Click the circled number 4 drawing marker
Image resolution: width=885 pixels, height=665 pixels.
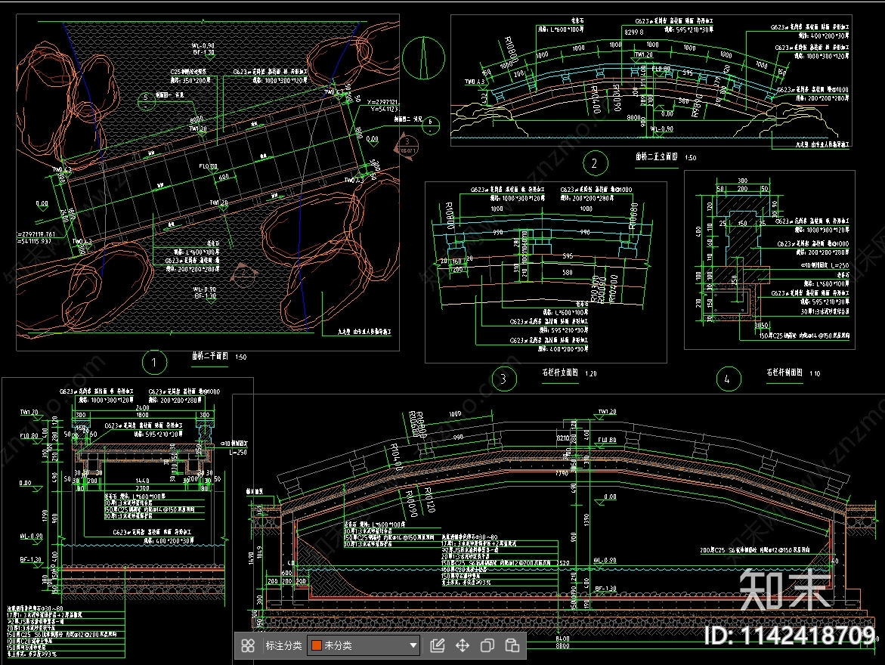click(727, 379)
